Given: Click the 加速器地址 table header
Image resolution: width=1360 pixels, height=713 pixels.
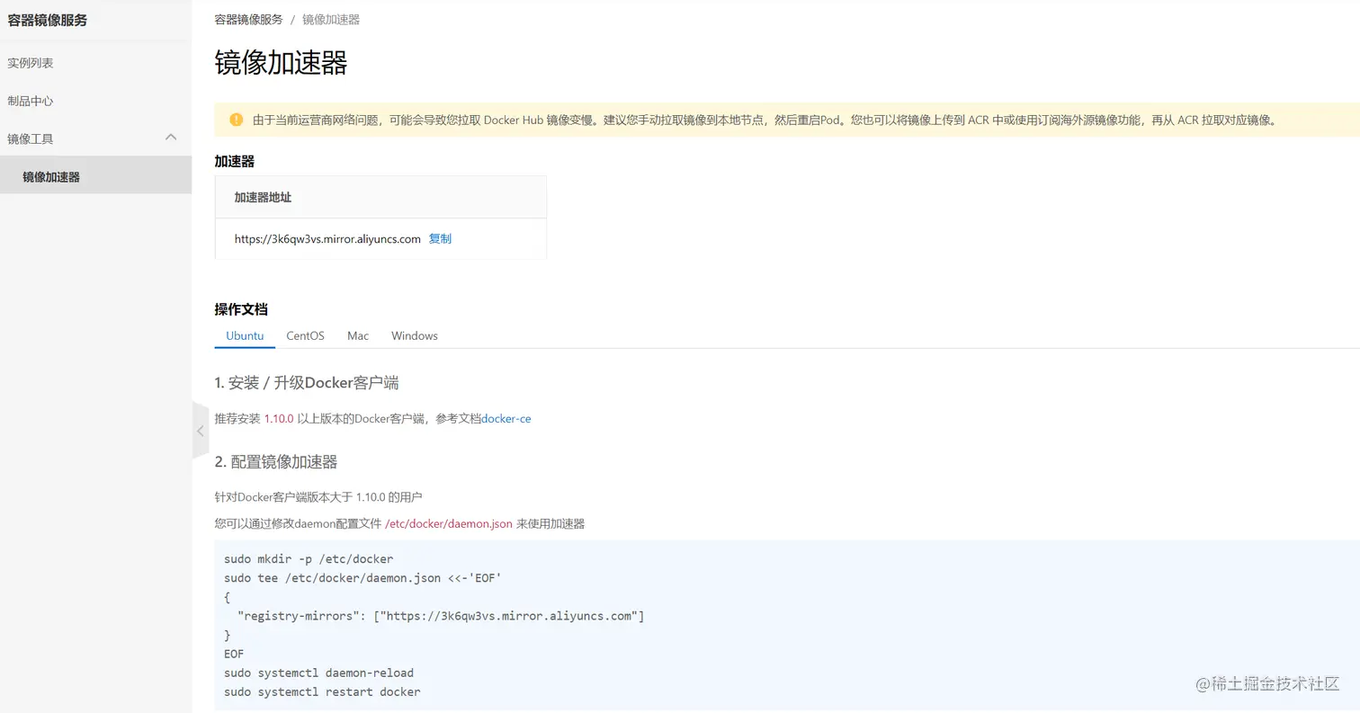Looking at the screenshot, I should 263,197.
